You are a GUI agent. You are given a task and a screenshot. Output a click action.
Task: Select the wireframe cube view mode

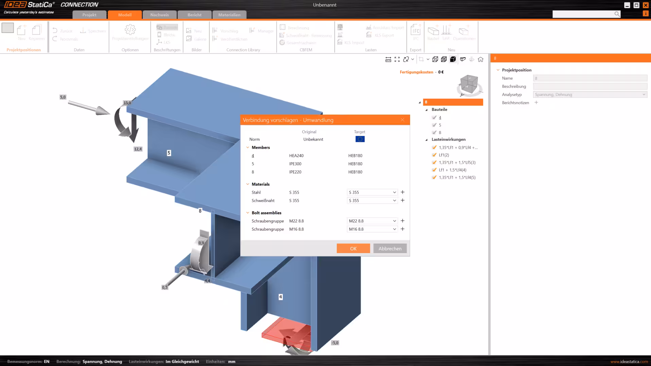(x=435, y=60)
